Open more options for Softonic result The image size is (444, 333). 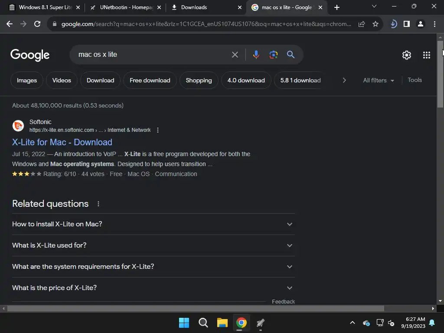point(158,130)
